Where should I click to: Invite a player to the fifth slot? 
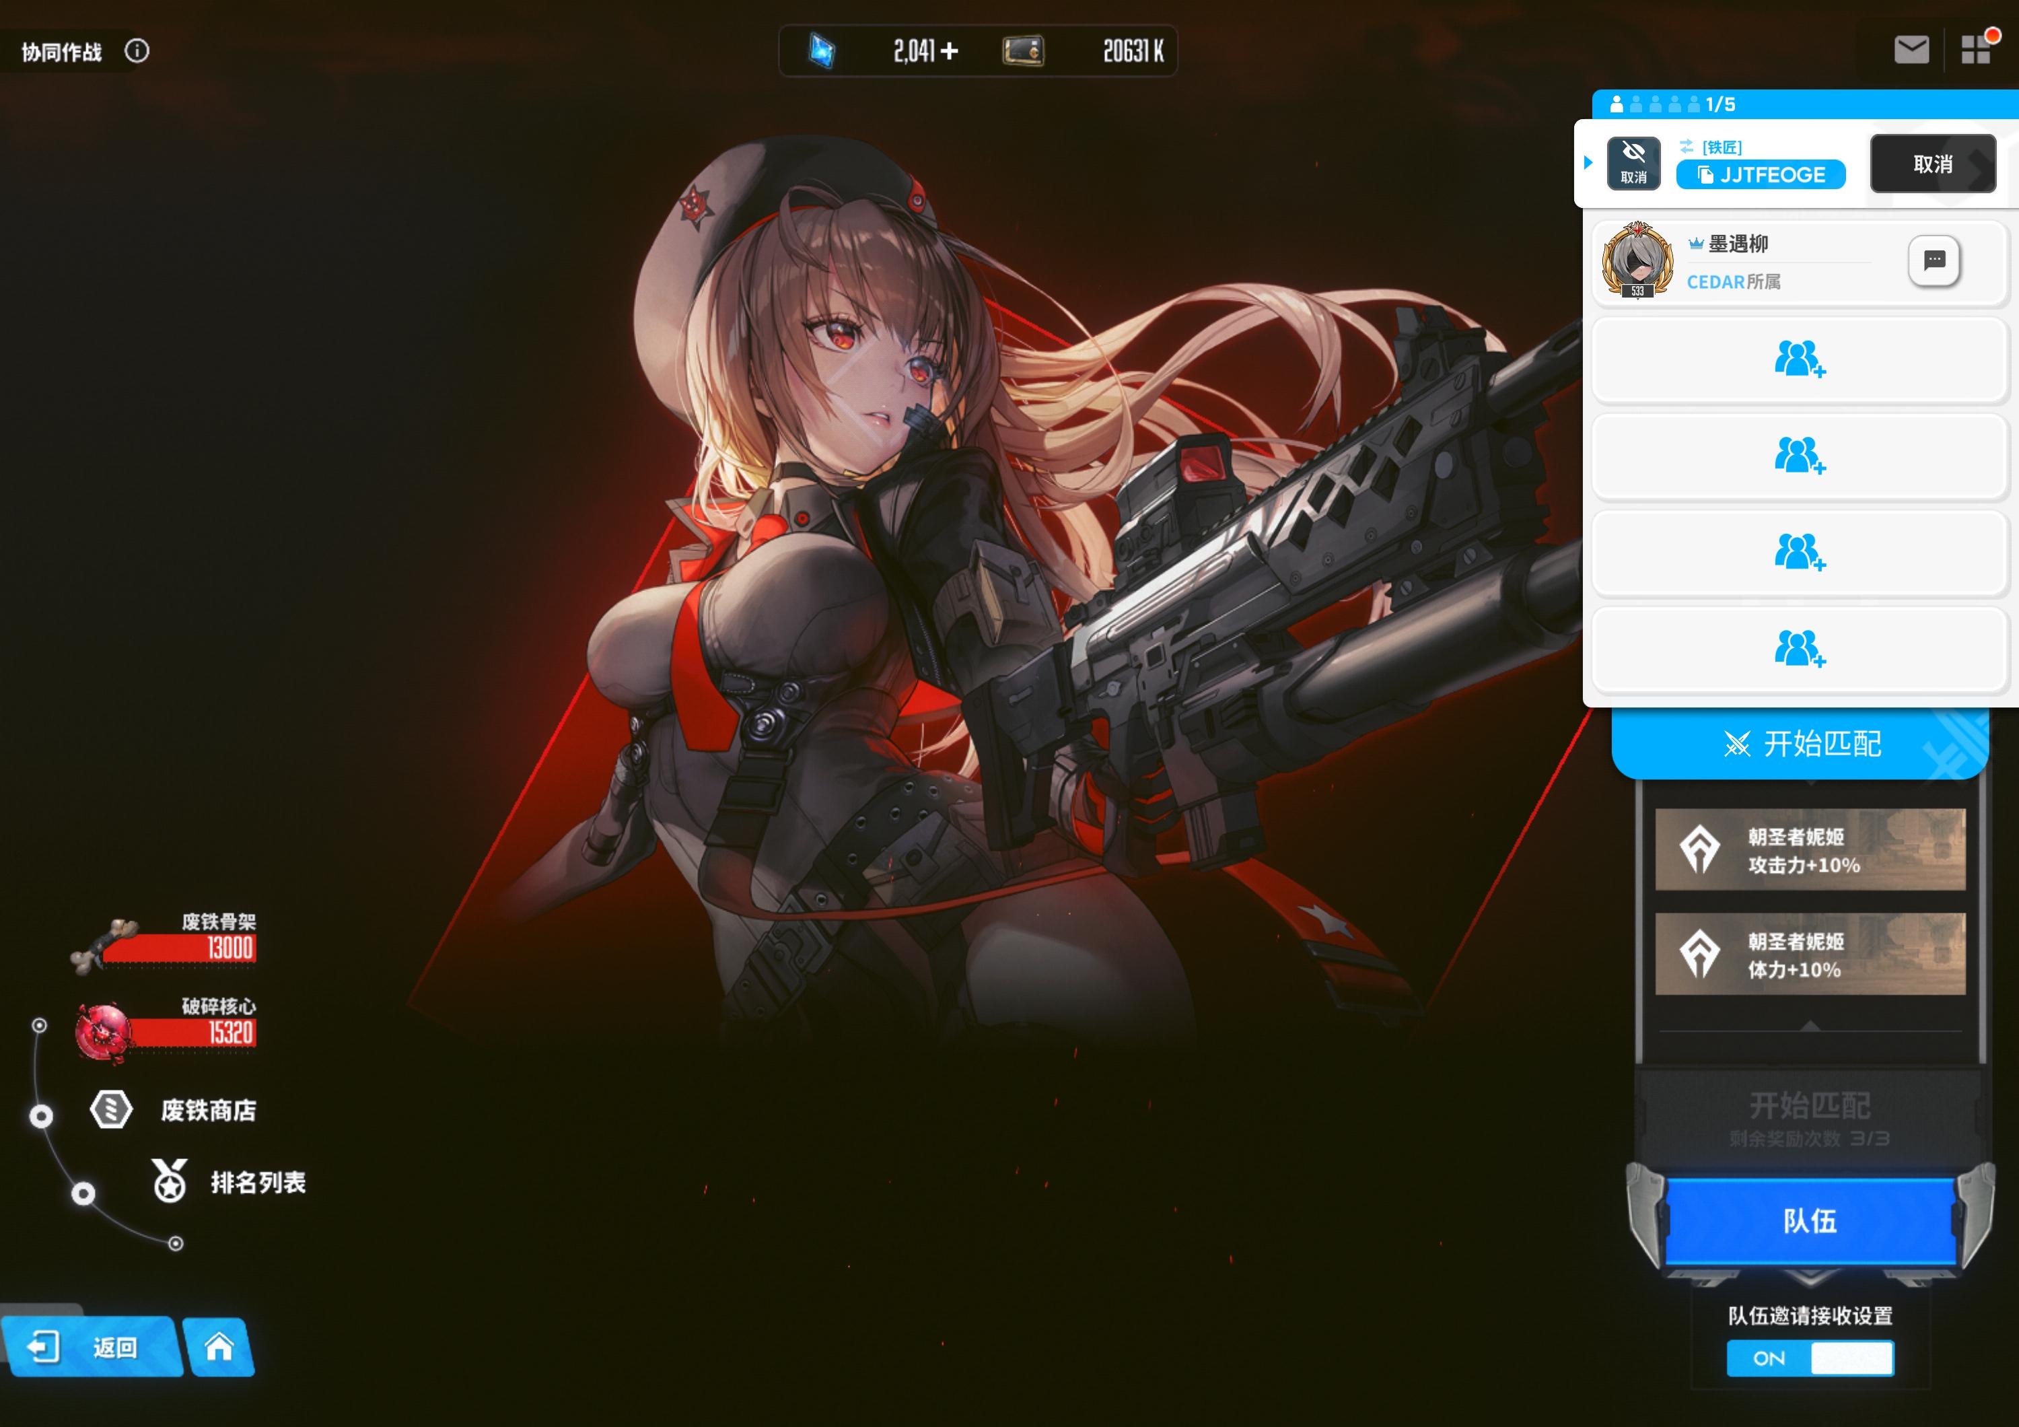tap(1800, 650)
